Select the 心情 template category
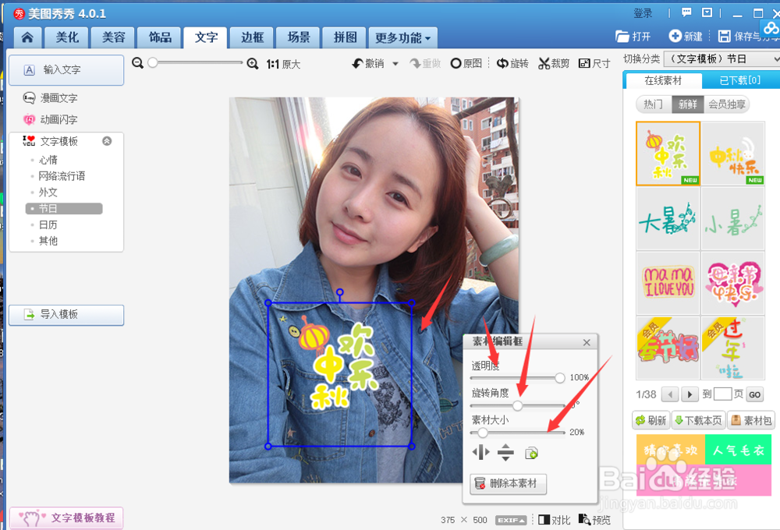The height and width of the screenshot is (530, 780). click(x=48, y=160)
